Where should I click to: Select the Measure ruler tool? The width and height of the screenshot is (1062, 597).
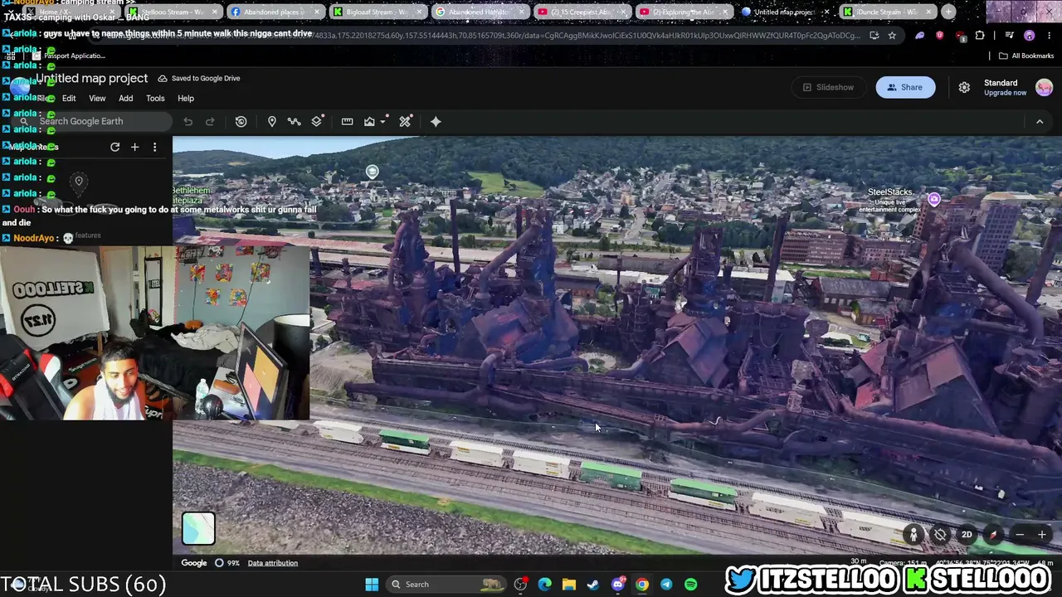point(347,122)
